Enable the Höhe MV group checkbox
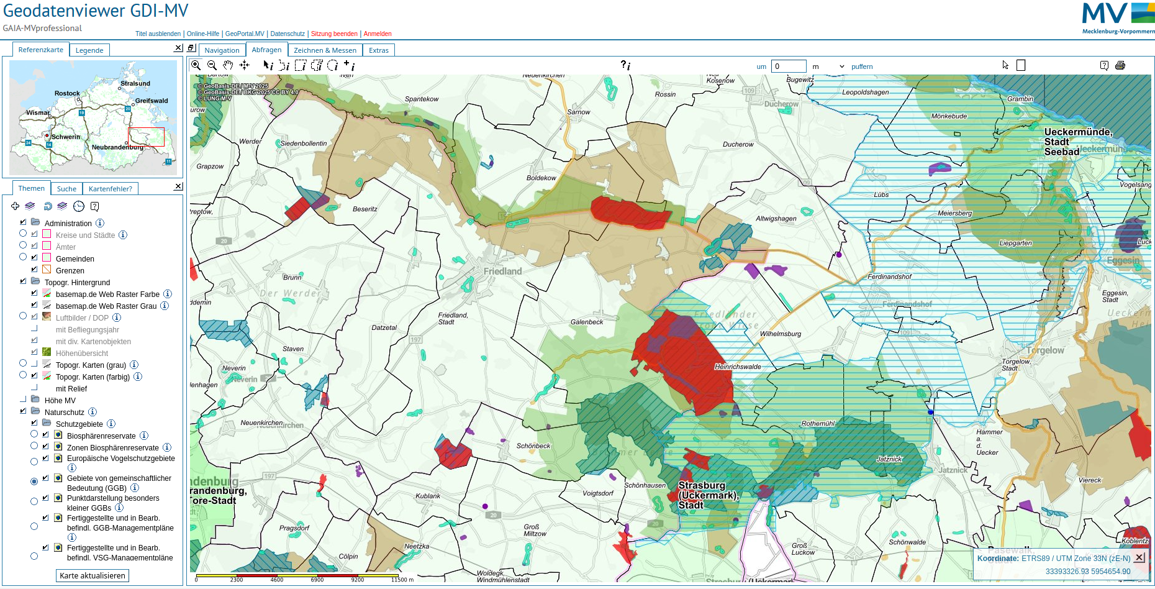 point(23,400)
